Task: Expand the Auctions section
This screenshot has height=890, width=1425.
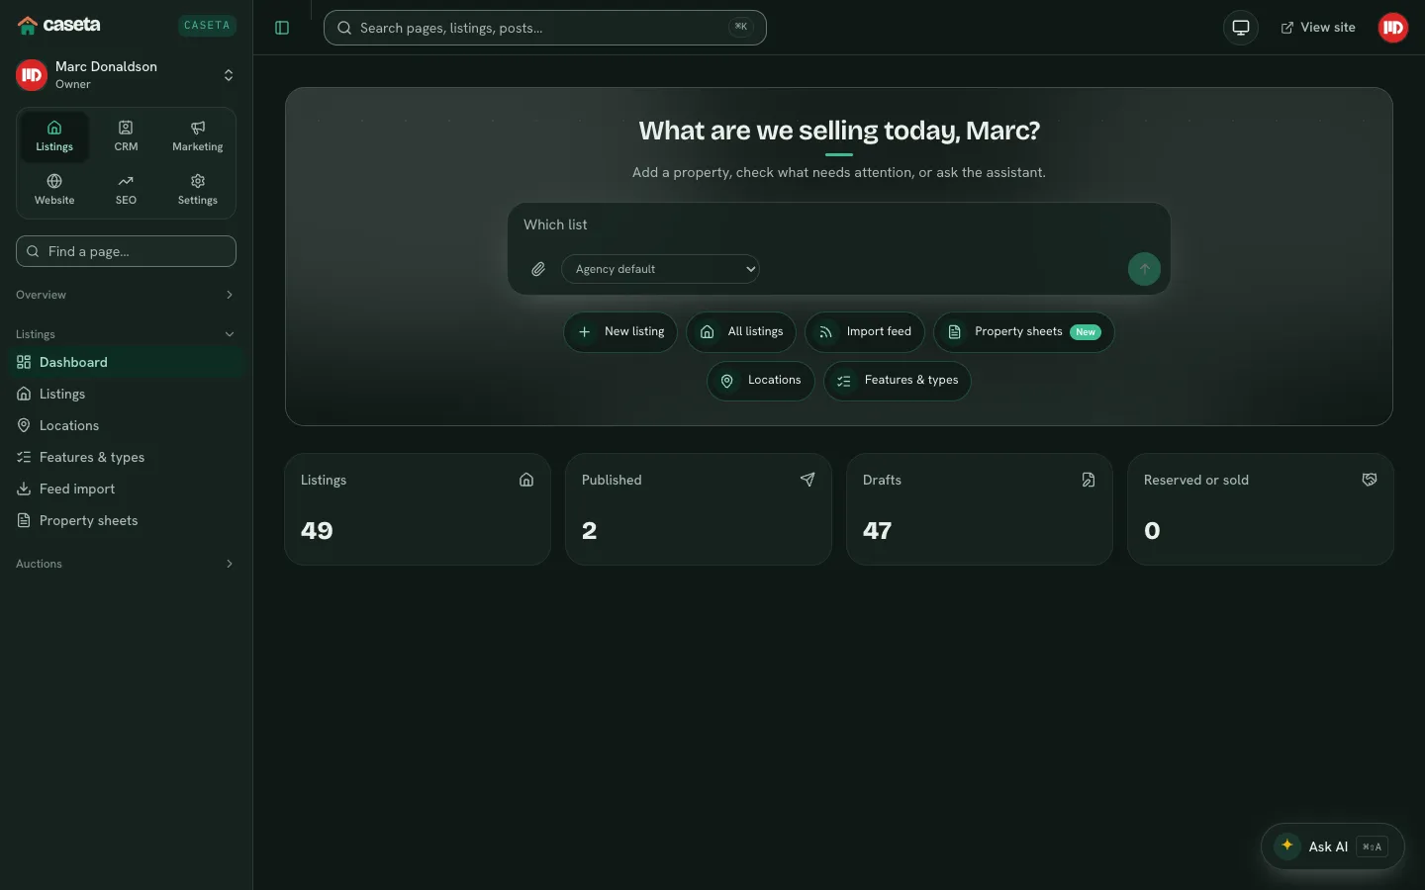Action: (126, 564)
